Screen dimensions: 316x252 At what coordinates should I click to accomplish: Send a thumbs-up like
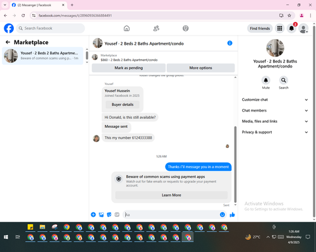(232, 215)
